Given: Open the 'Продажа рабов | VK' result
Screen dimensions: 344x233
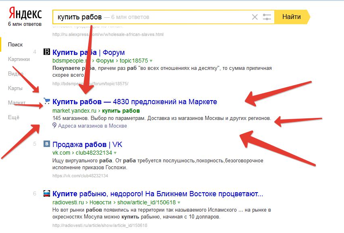Looking at the screenshot, I should tap(88, 145).
